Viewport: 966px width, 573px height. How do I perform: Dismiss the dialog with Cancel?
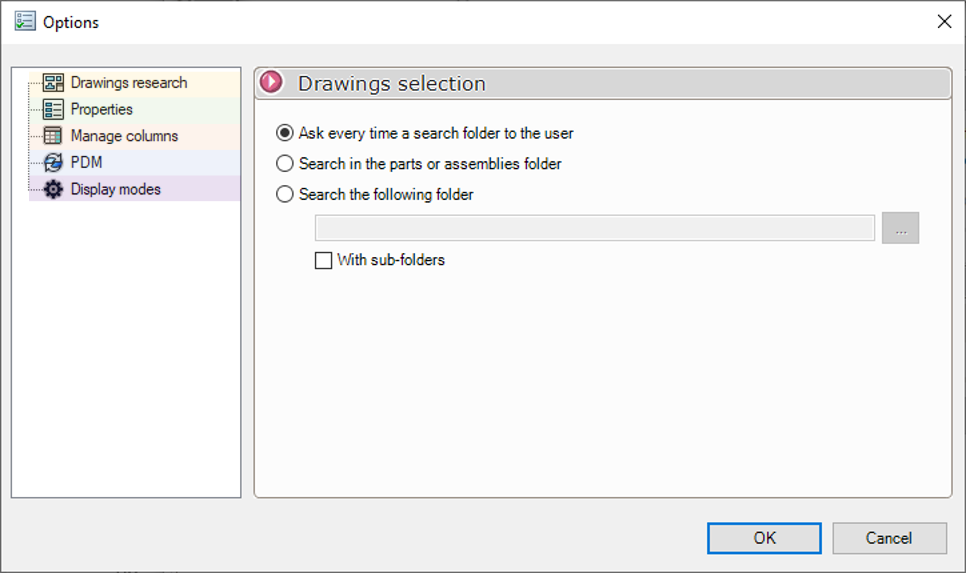coord(889,538)
